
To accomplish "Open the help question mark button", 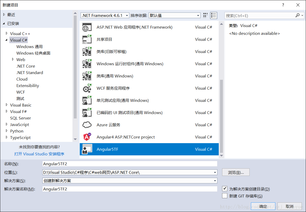I will click(x=283, y=5).
